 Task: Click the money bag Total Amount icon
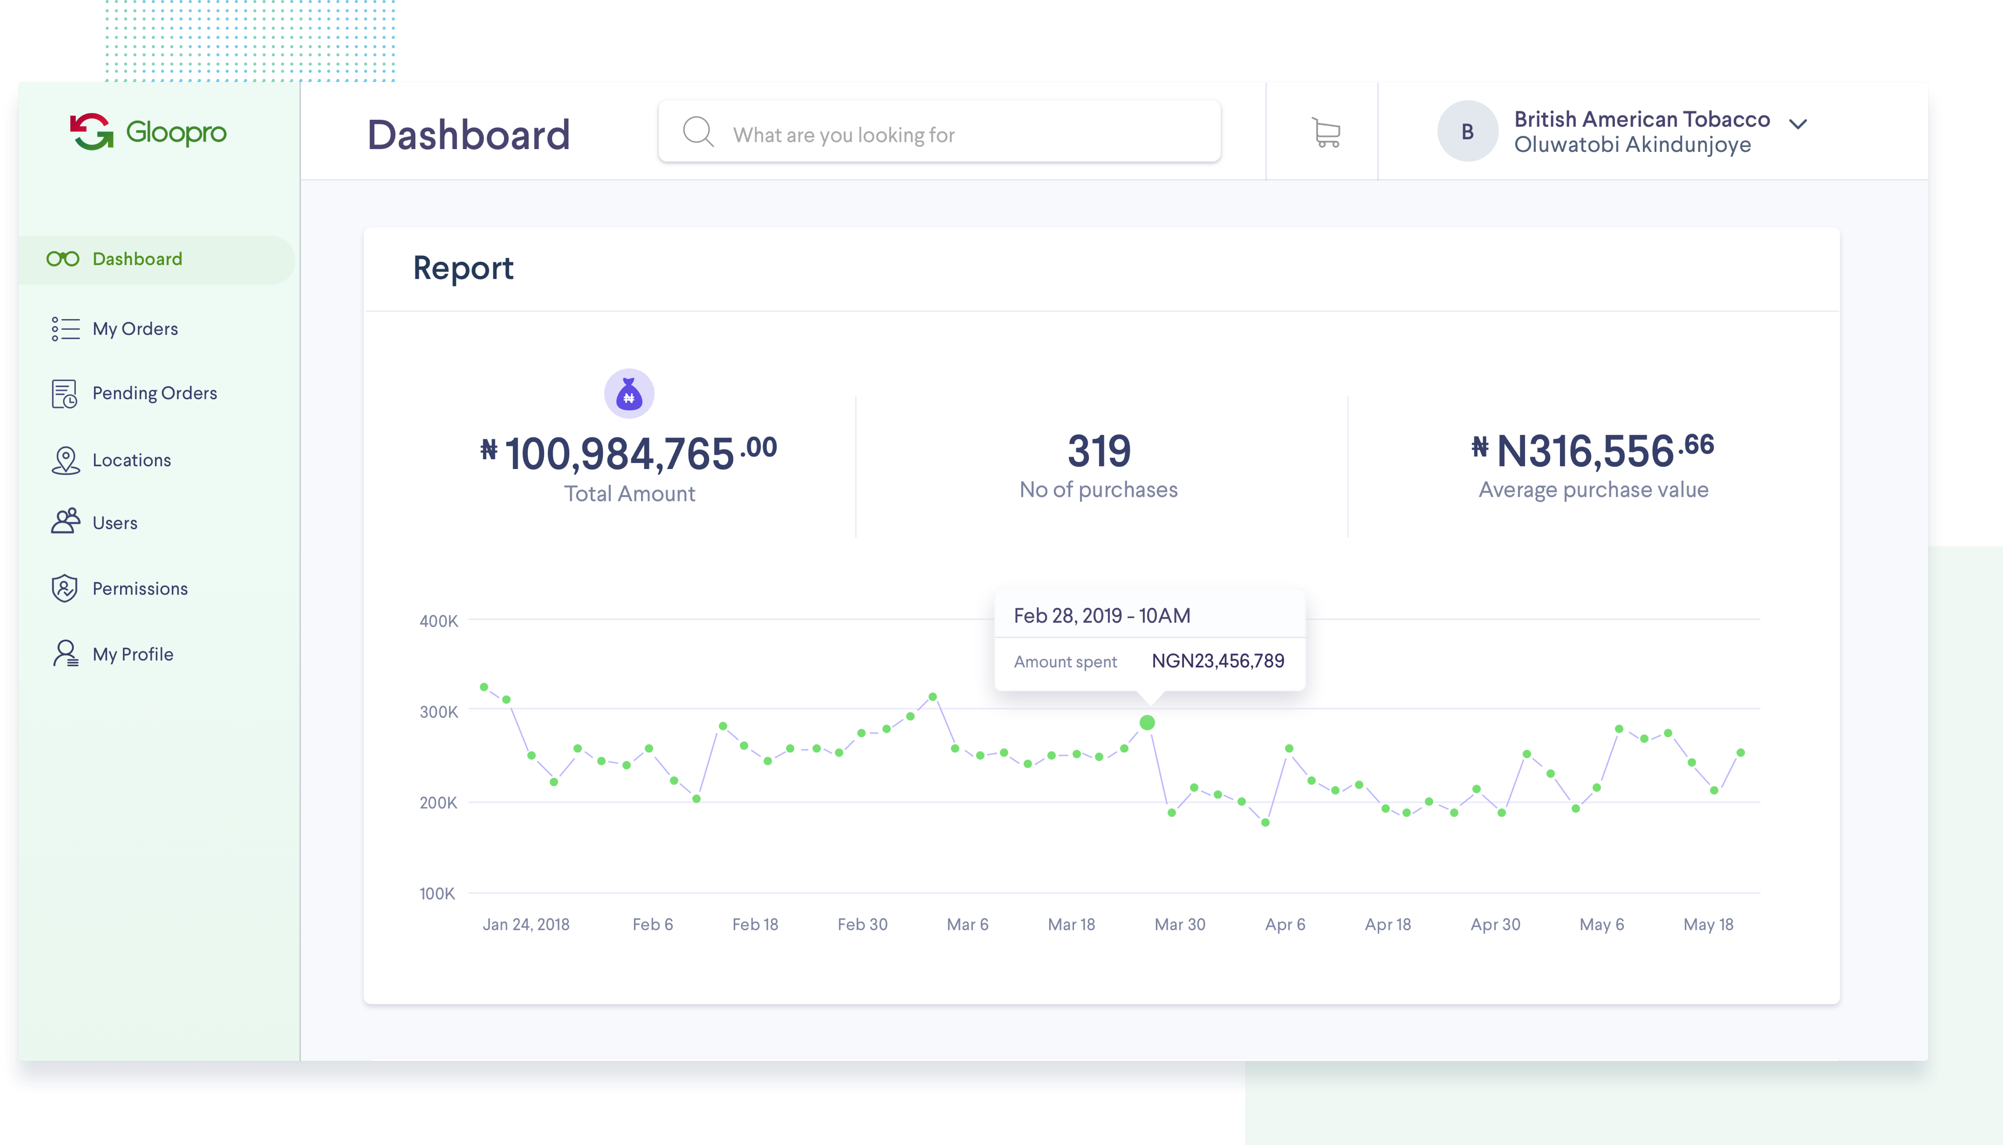[629, 393]
